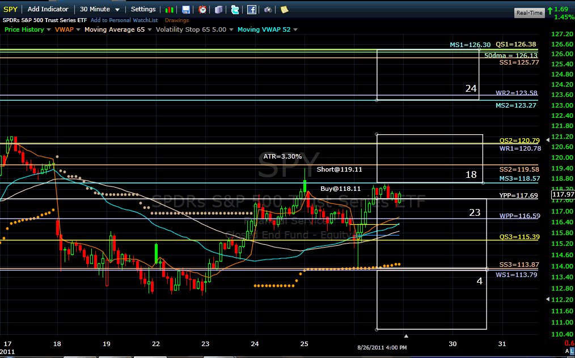Take a chart snapshot with camera icon
Screen dimensions: 575x358
click(268, 10)
